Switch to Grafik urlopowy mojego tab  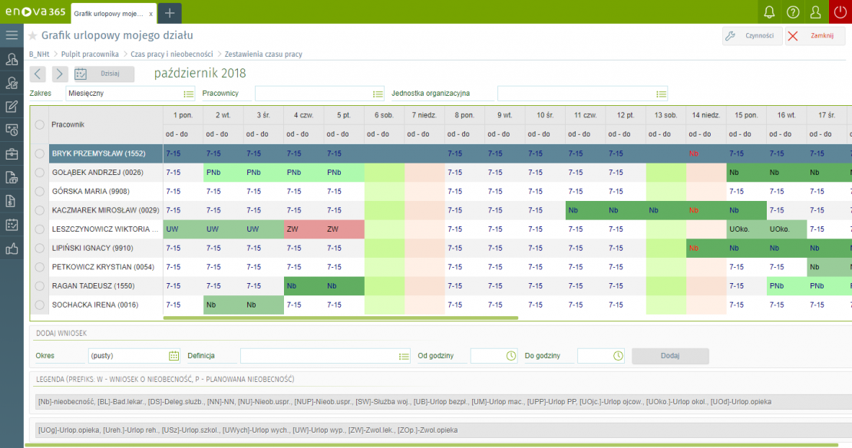(x=107, y=13)
